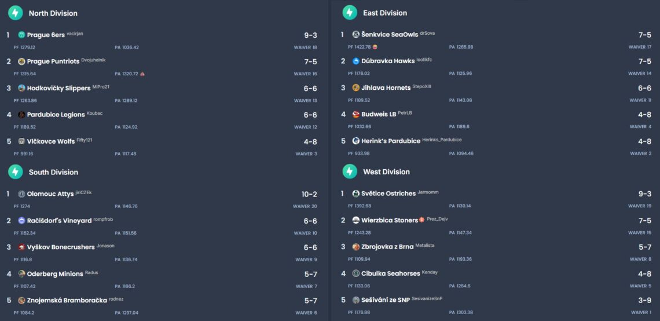Click the Prague 6ers team avatar

21,35
